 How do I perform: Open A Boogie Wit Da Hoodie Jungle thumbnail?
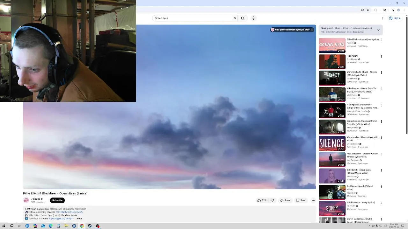(x=332, y=111)
